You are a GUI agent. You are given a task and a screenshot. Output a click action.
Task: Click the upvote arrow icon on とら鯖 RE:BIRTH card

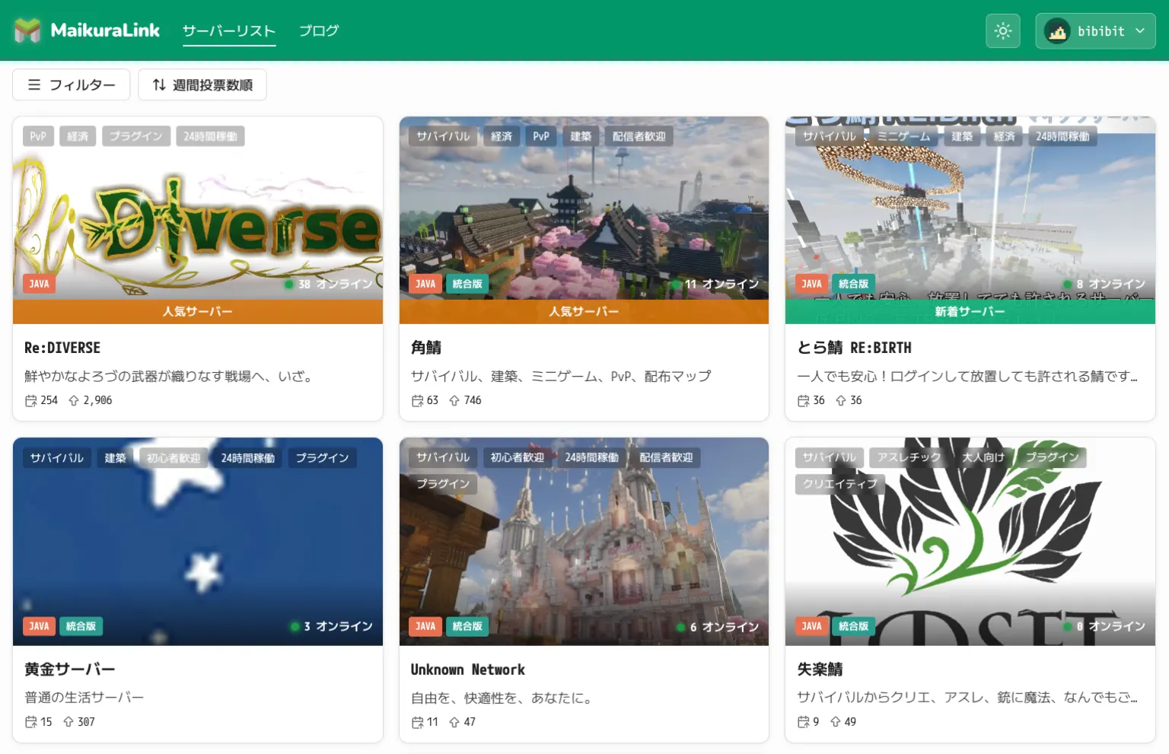[841, 400]
